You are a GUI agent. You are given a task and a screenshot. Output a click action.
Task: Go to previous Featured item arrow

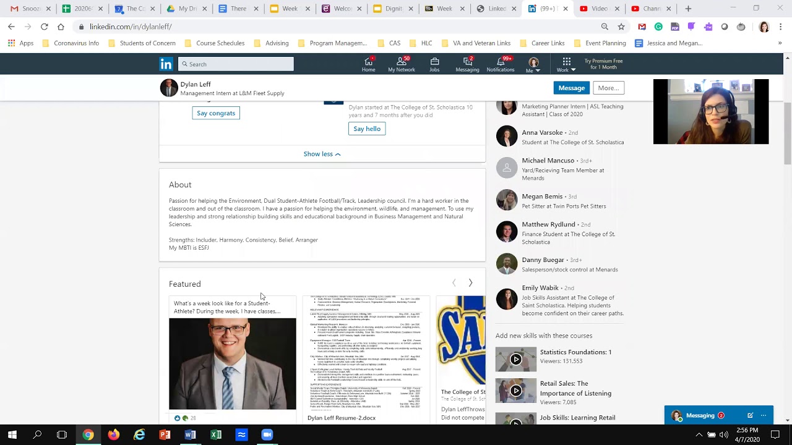pyautogui.click(x=454, y=283)
